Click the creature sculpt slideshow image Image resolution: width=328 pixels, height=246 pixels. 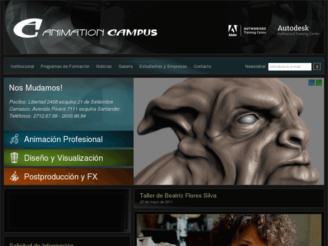point(229,131)
